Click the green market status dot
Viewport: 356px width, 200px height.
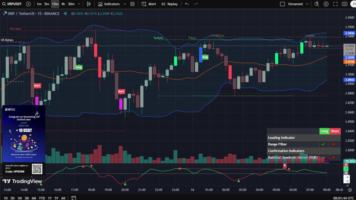65,14
